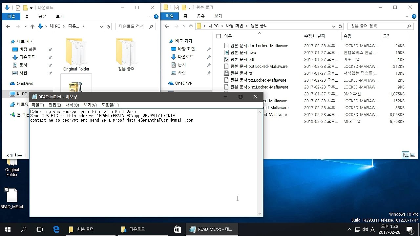Open quick access toolbar dropdown in 원본 폴더 window
420x236 pixels.
pos(190,8)
